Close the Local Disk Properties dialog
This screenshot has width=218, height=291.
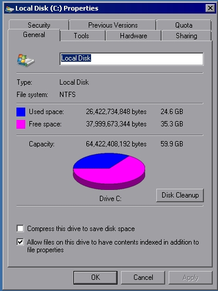click(x=210, y=8)
